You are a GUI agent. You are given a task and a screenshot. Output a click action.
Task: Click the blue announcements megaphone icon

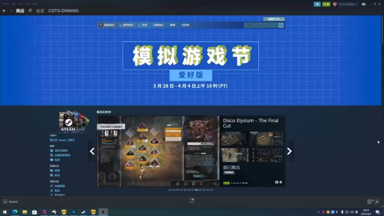pyautogui.click(x=317, y=4)
